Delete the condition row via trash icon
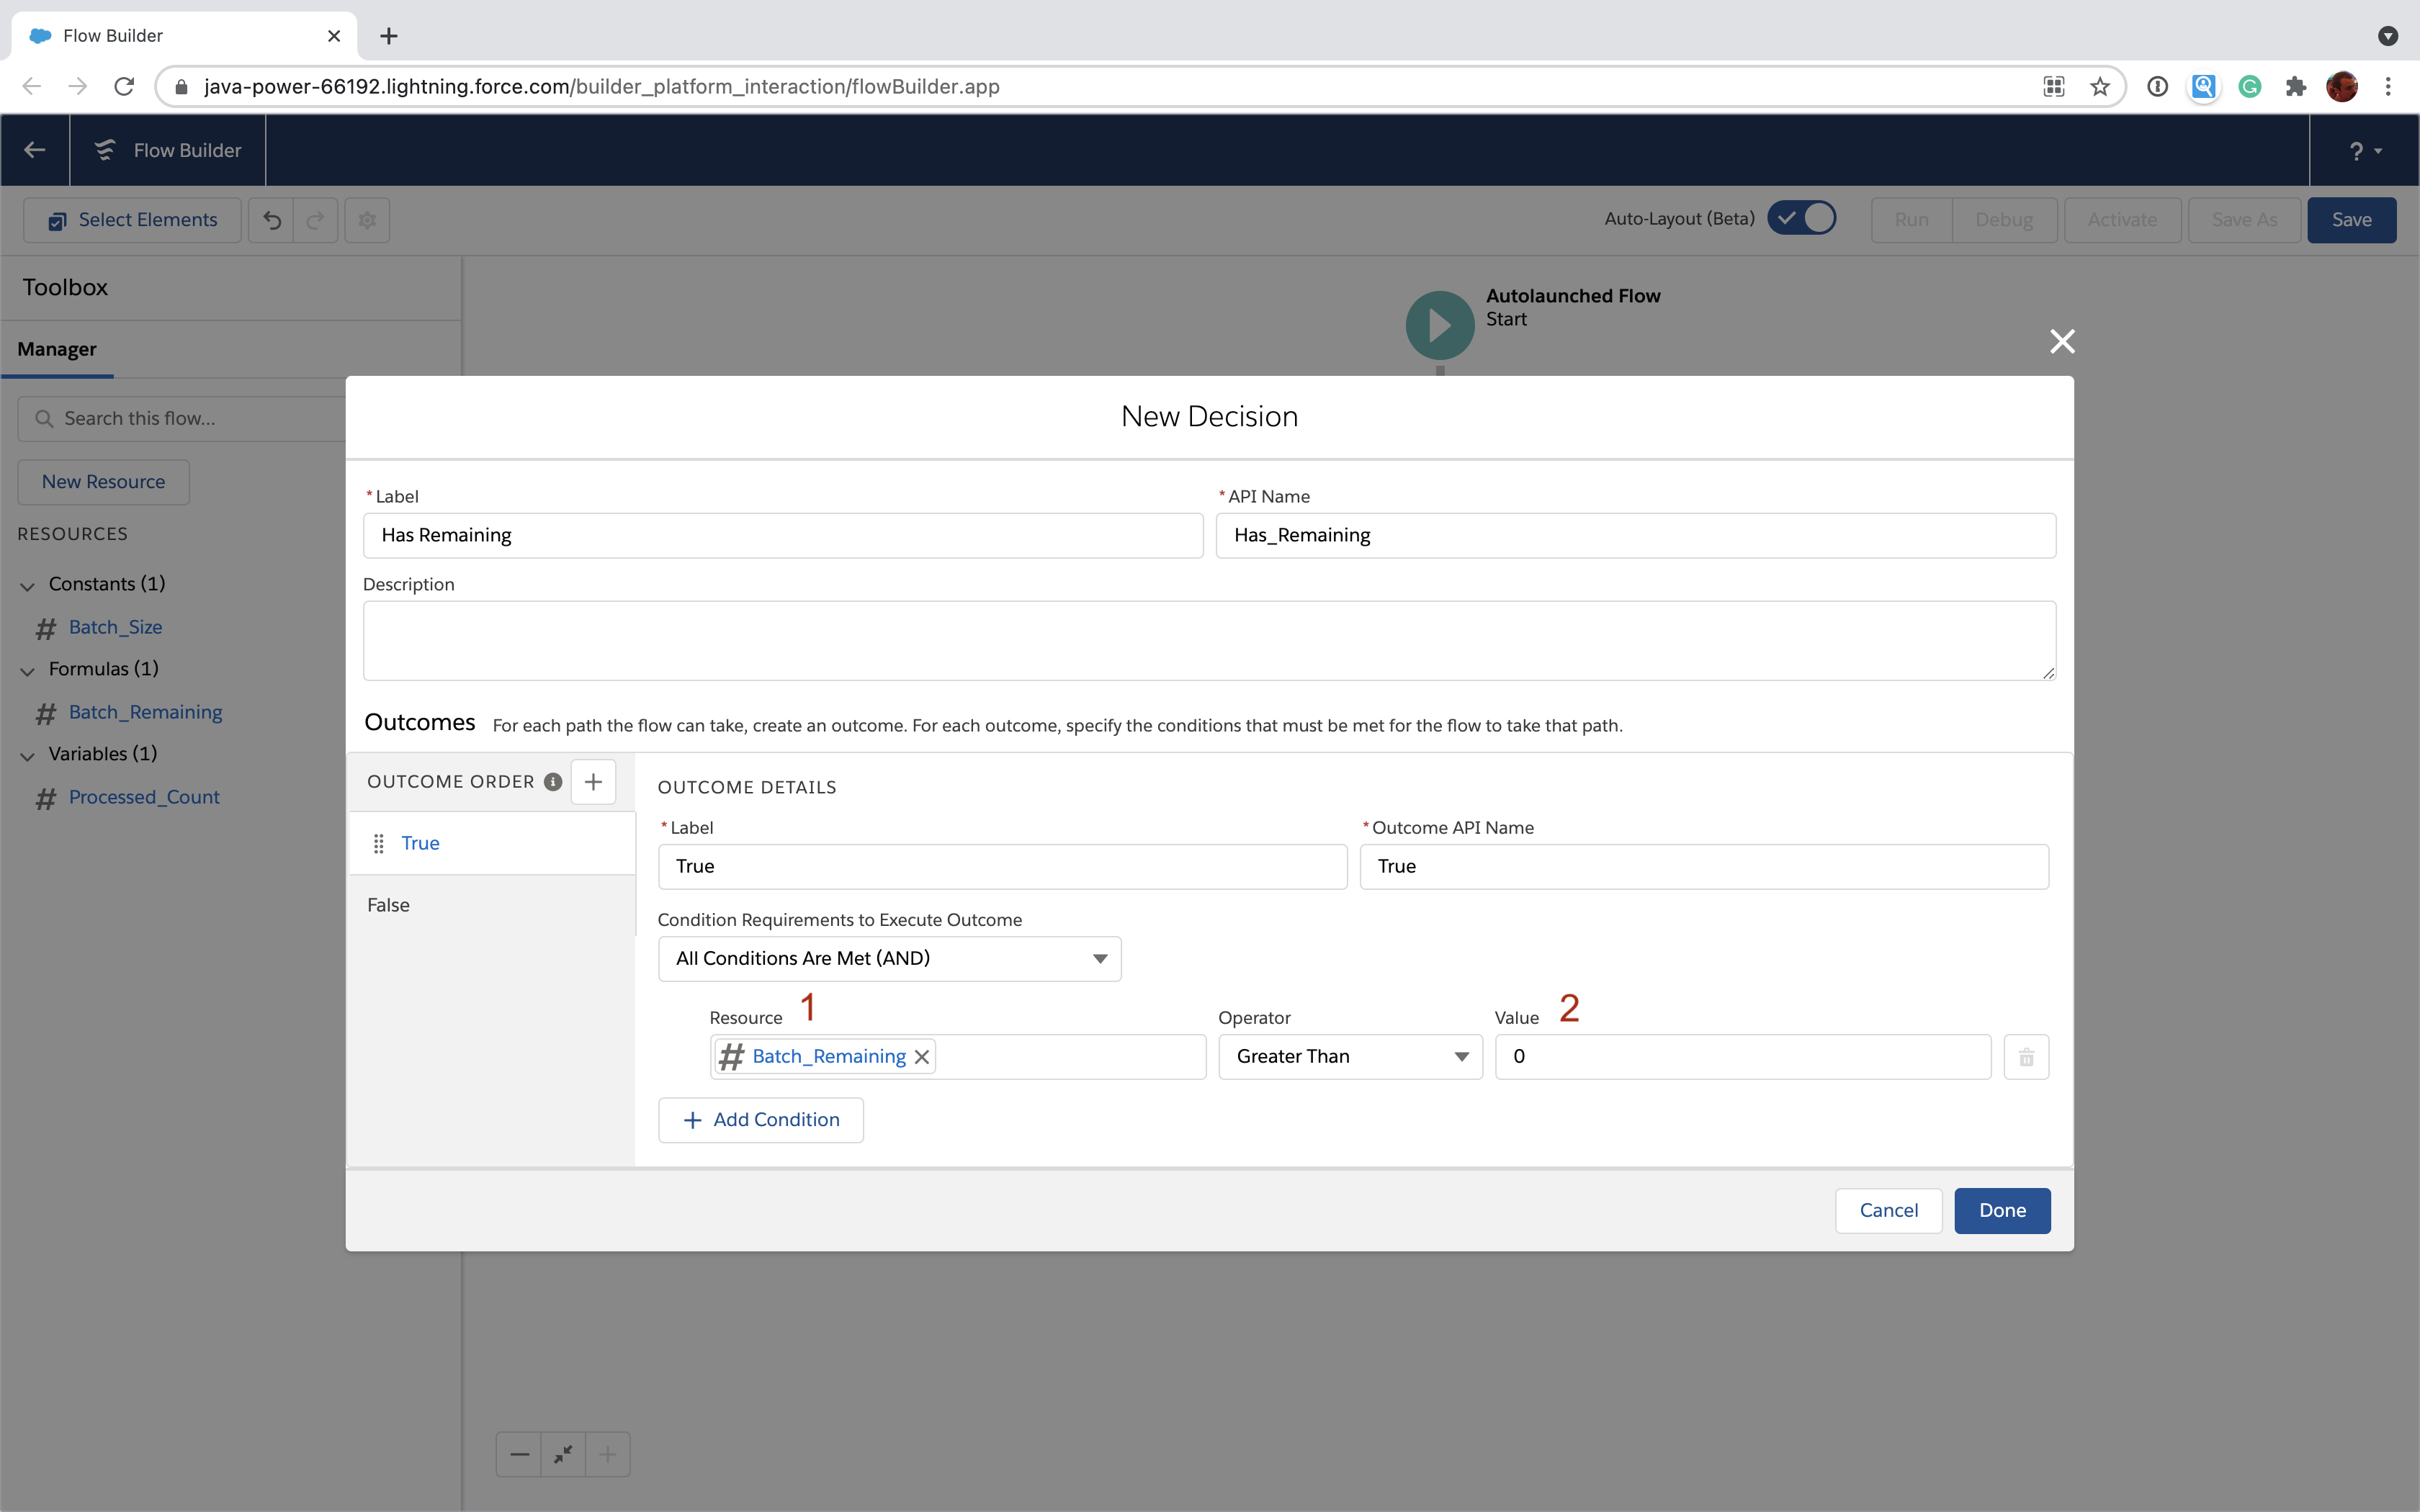The image size is (2420, 1512). [x=2026, y=1056]
